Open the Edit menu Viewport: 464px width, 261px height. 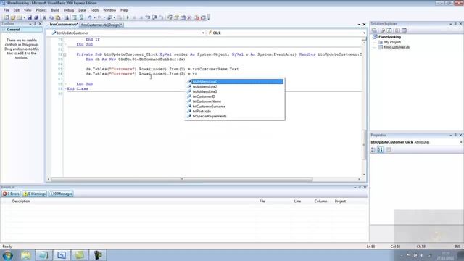[16, 10]
